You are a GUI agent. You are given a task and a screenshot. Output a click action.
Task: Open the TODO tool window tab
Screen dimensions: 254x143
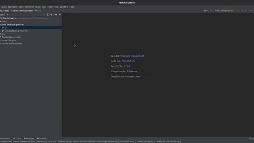pos(17,139)
